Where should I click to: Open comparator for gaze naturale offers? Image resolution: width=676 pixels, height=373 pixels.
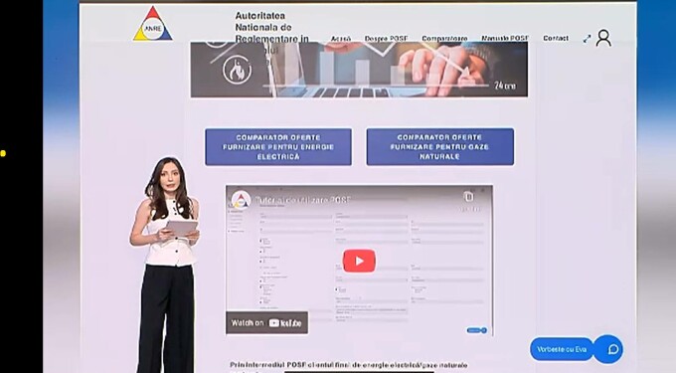(x=439, y=146)
